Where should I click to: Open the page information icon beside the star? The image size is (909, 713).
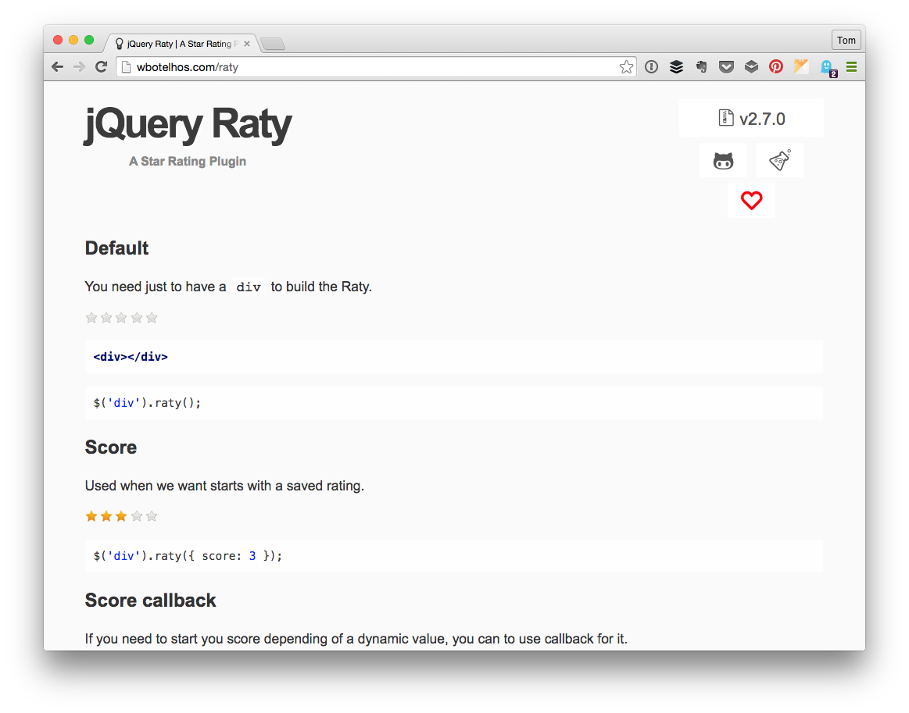(x=651, y=66)
